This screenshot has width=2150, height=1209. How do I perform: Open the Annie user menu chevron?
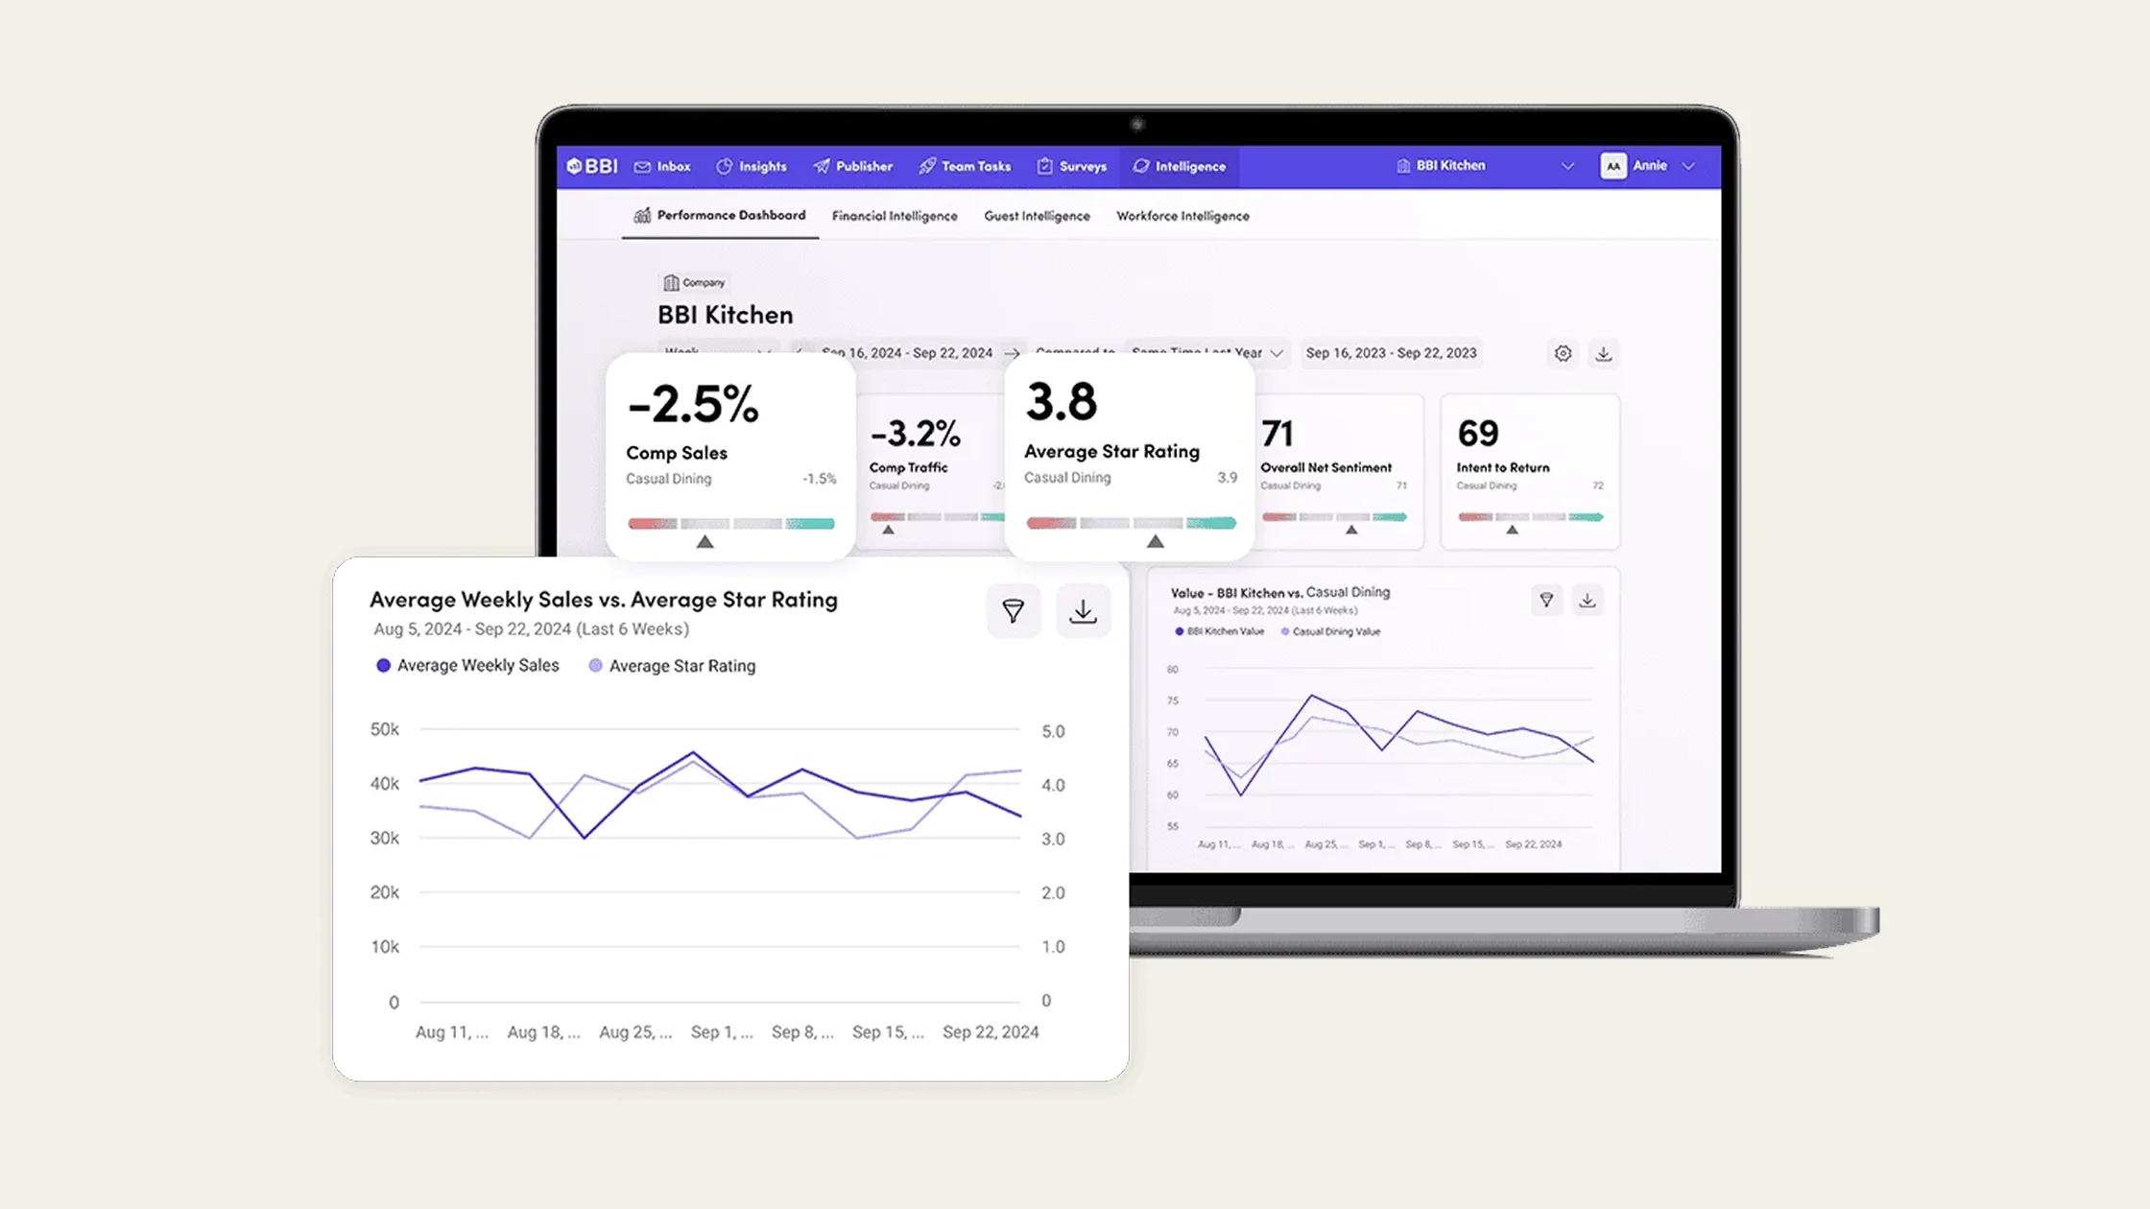click(x=1688, y=166)
